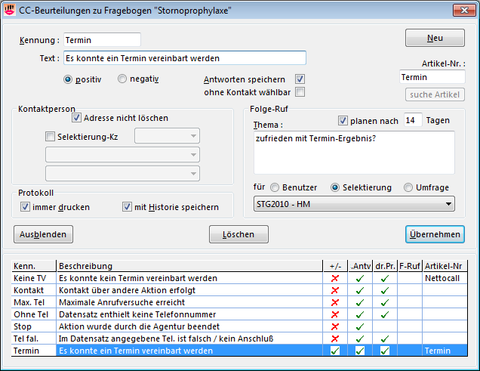Click red X in Stop row

click(334, 326)
